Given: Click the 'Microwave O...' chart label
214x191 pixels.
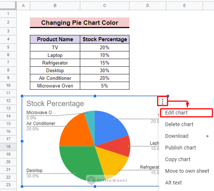Looking at the screenshot, I should pyautogui.click(x=41, y=113).
